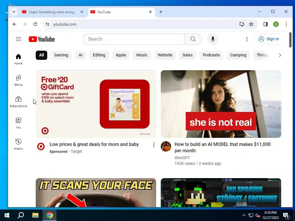Show hidden system tray icons
The height and width of the screenshot is (221, 295).
244,215
